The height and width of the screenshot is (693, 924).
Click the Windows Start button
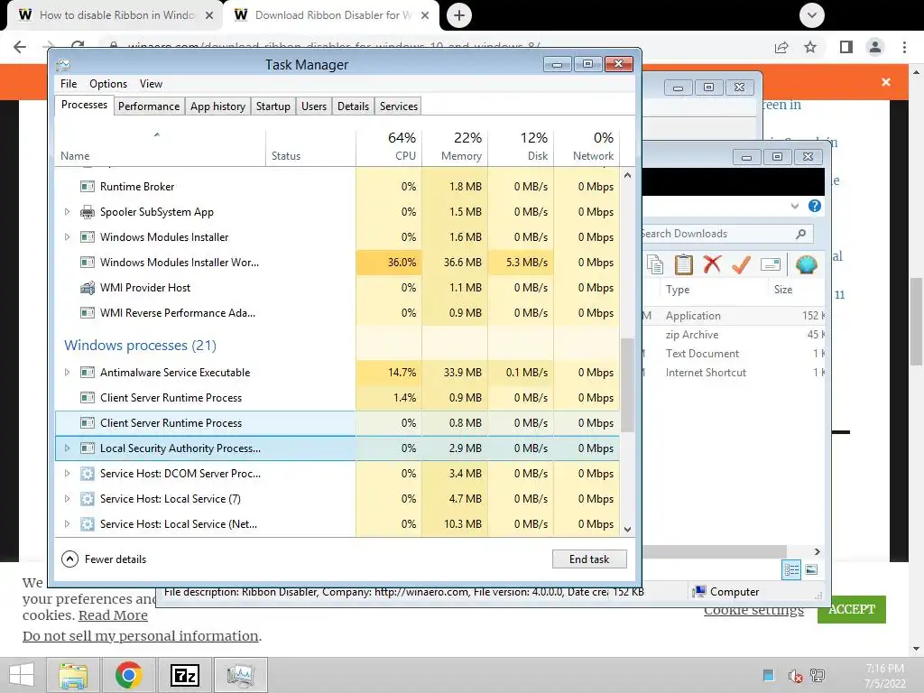[22, 675]
